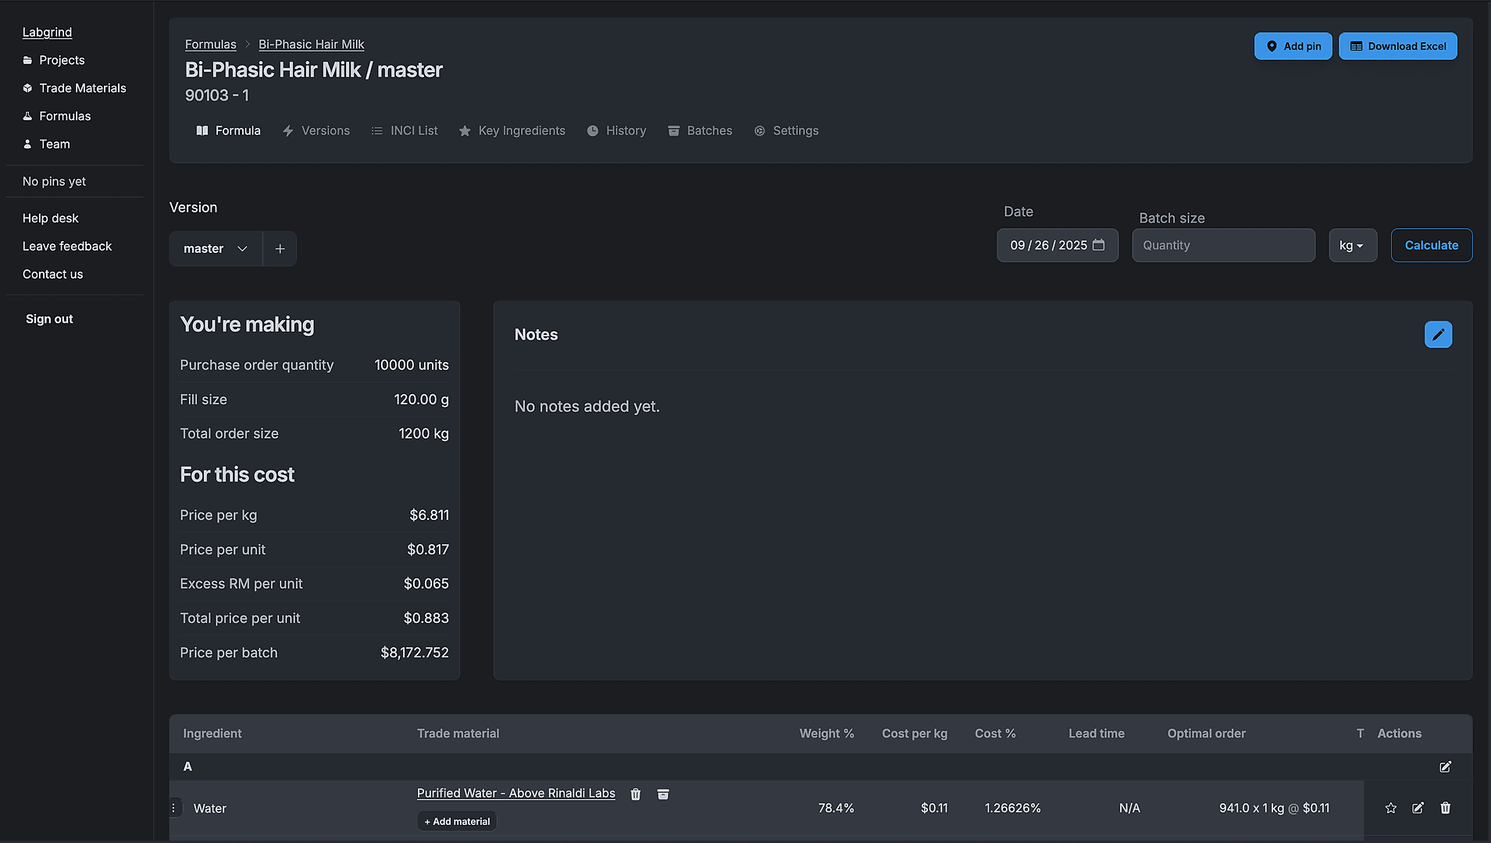Click the Batch size Quantity field
Screen dimensions: 1491x843
click(x=1223, y=245)
